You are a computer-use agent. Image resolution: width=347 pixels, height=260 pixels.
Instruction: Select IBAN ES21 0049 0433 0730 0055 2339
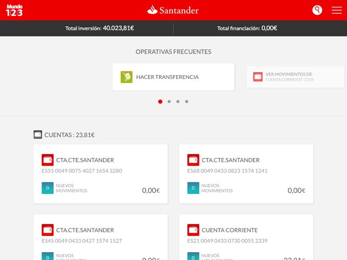click(228, 241)
